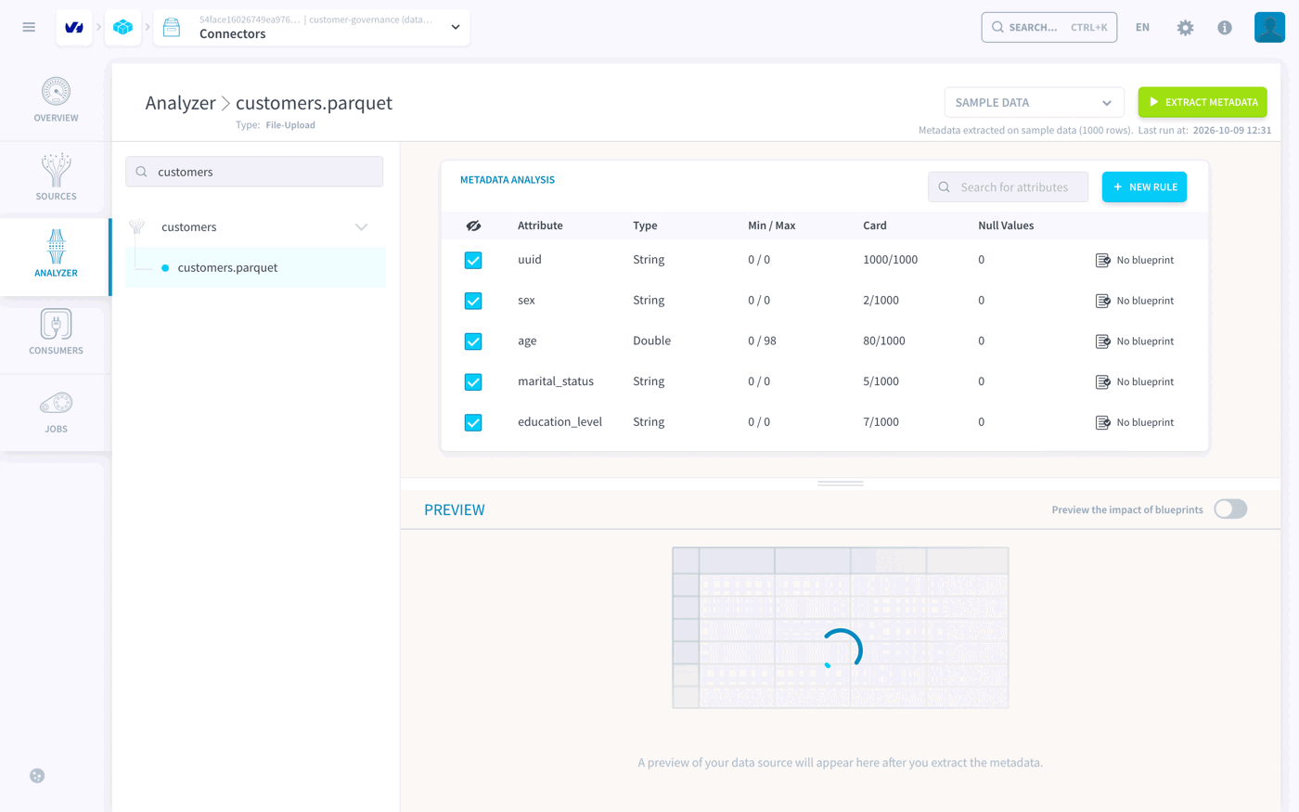Click the cookie icon at the sidebar bottom

pyautogui.click(x=37, y=776)
